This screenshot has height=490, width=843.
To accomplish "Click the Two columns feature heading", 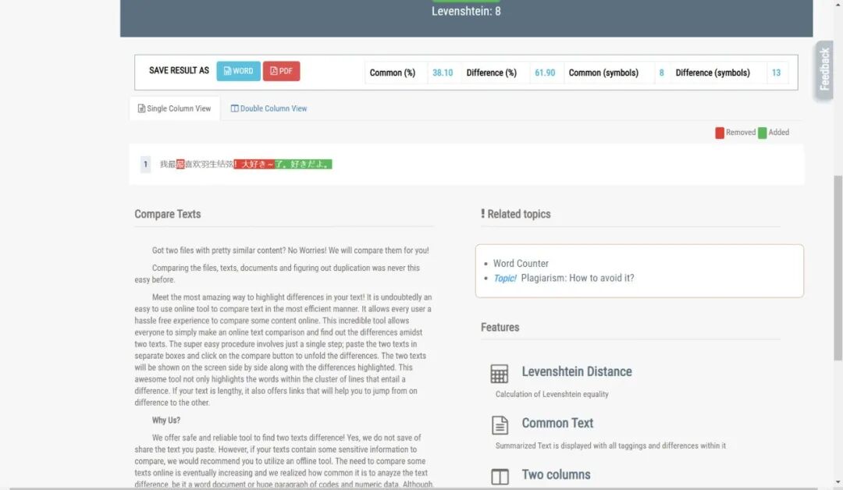I will pos(556,474).
